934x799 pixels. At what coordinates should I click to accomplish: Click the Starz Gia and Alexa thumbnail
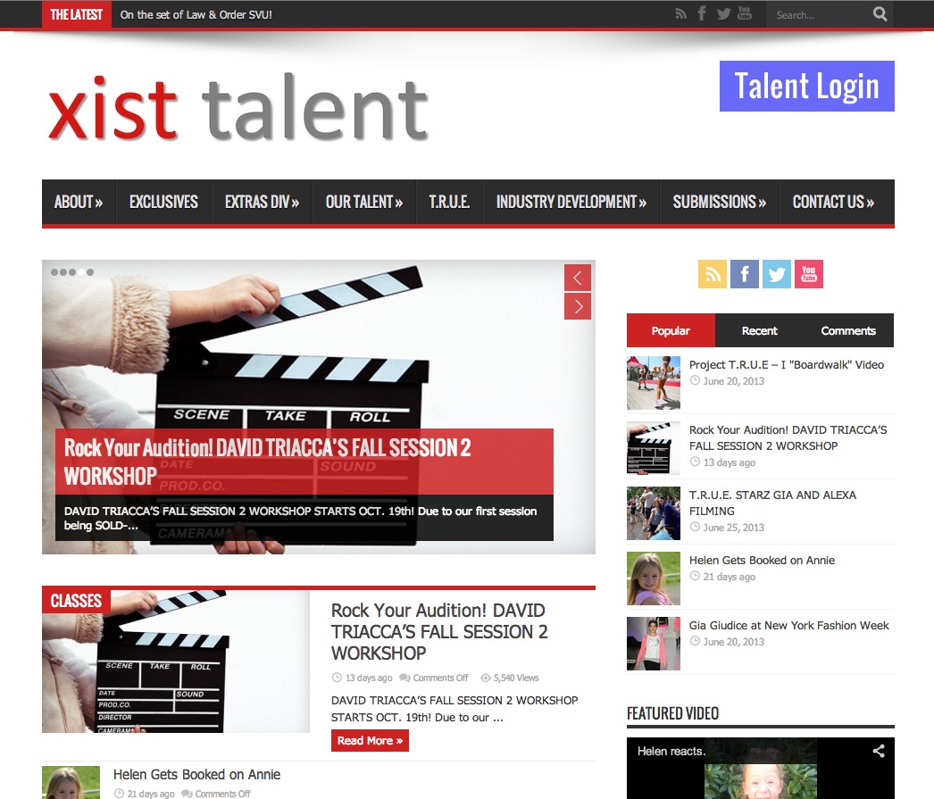point(654,513)
